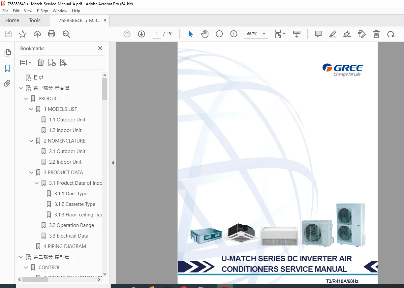The image size is (404, 288).
Task: Click the Bookmarks panel icon in sidebar
Action: click(x=7, y=68)
